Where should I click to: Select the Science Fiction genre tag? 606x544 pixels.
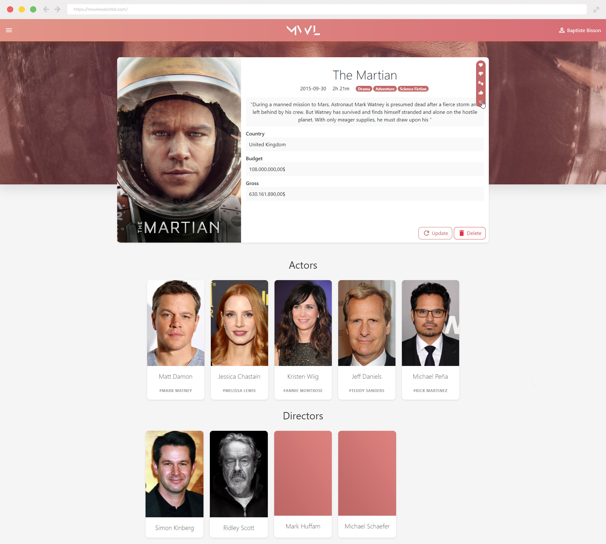click(x=413, y=89)
